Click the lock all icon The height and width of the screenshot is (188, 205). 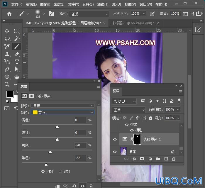151,118
